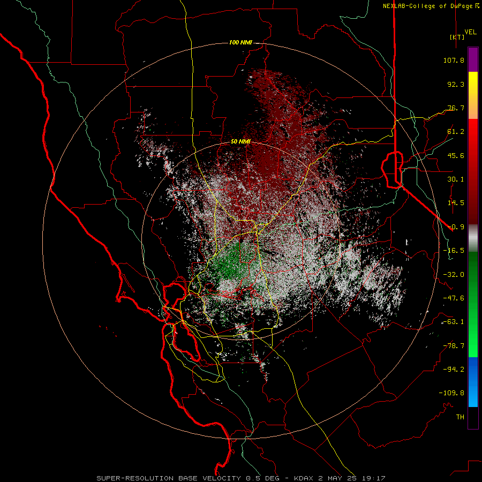Click the TH label on the legend
The height and width of the screenshot is (482, 482).
coord(460,417)
